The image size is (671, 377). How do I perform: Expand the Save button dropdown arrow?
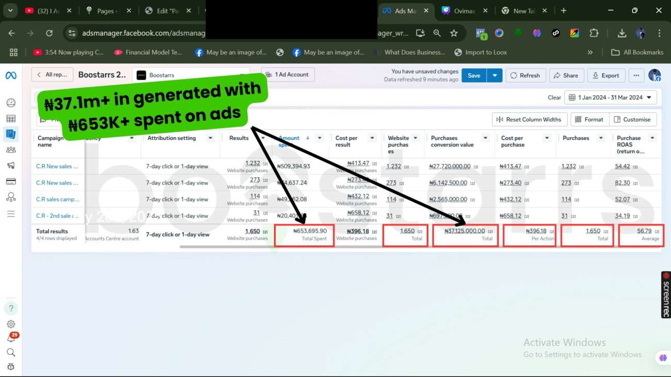coord(494,75)
